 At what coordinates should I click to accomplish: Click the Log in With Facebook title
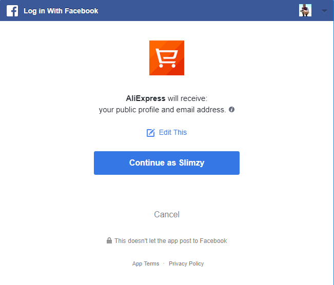[61, 11]
